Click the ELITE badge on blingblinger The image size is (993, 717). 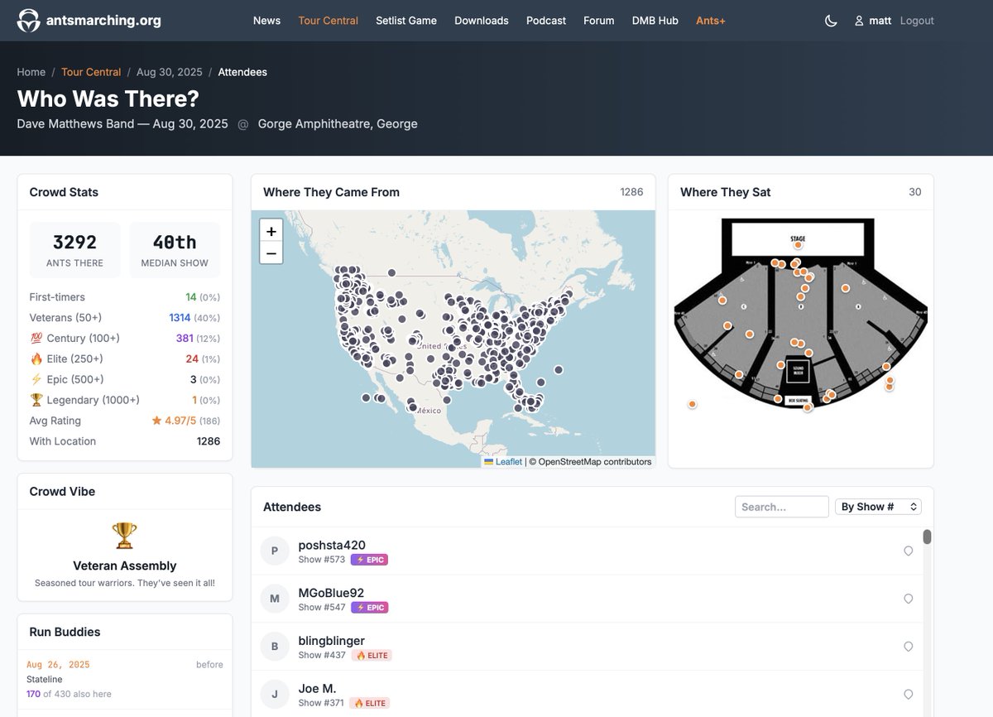coord(371,655)
